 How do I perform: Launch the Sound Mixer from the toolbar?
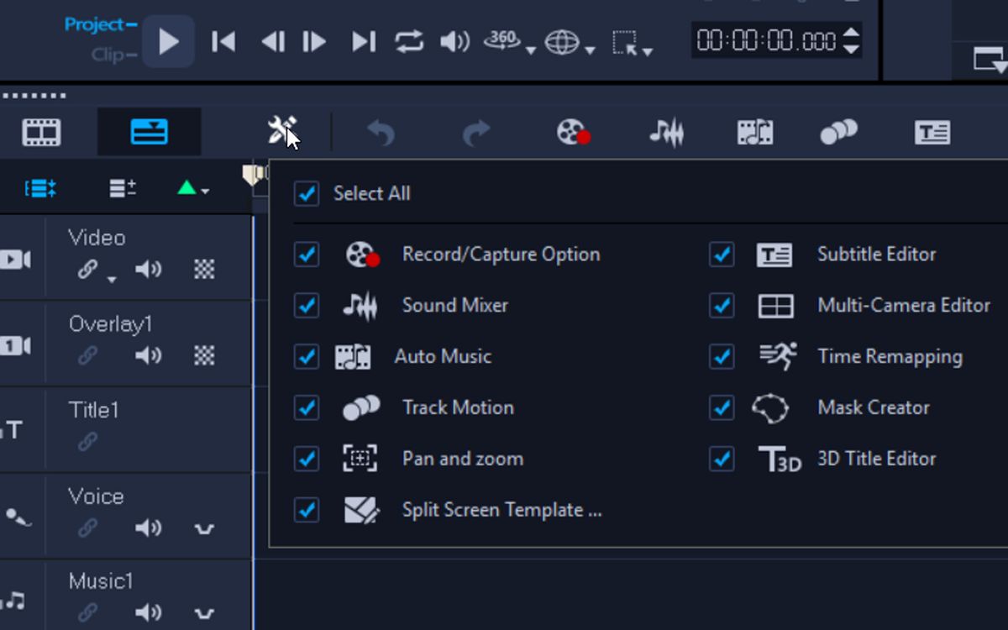point(666,133)
